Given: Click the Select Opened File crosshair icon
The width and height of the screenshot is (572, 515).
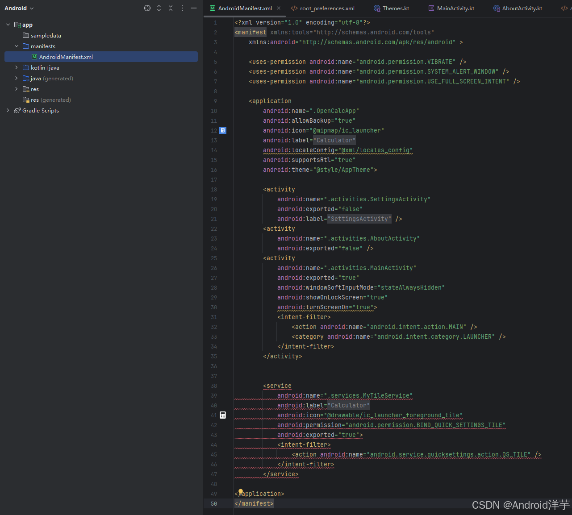Looking at the screenshot, I should [147, 8].
